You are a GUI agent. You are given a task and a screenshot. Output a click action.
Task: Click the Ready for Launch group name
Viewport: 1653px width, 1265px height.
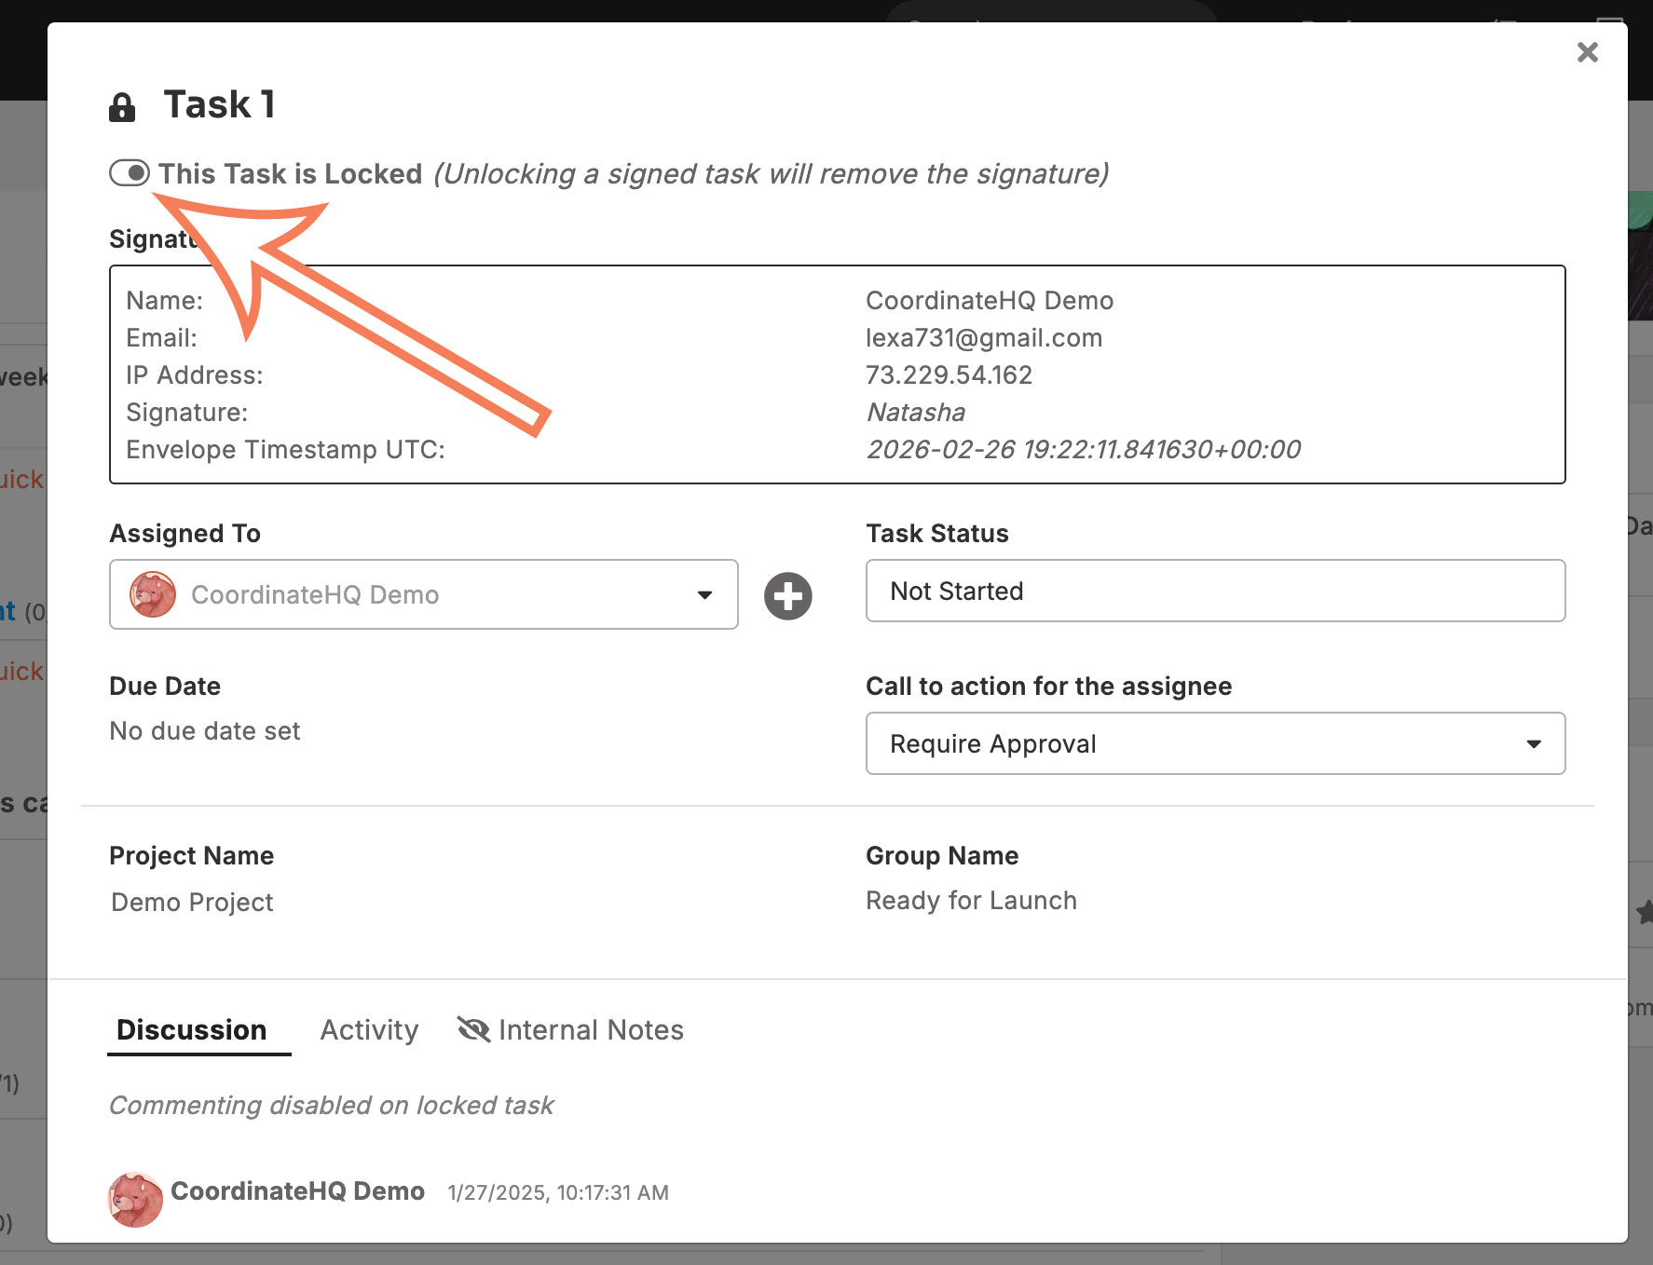coord(971,901)
